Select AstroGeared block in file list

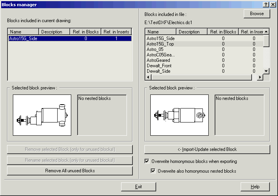pos(159,60)
